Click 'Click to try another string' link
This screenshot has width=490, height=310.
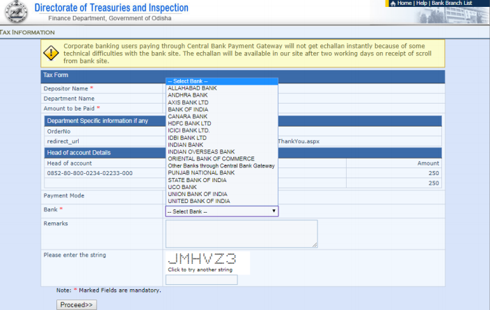200,270
